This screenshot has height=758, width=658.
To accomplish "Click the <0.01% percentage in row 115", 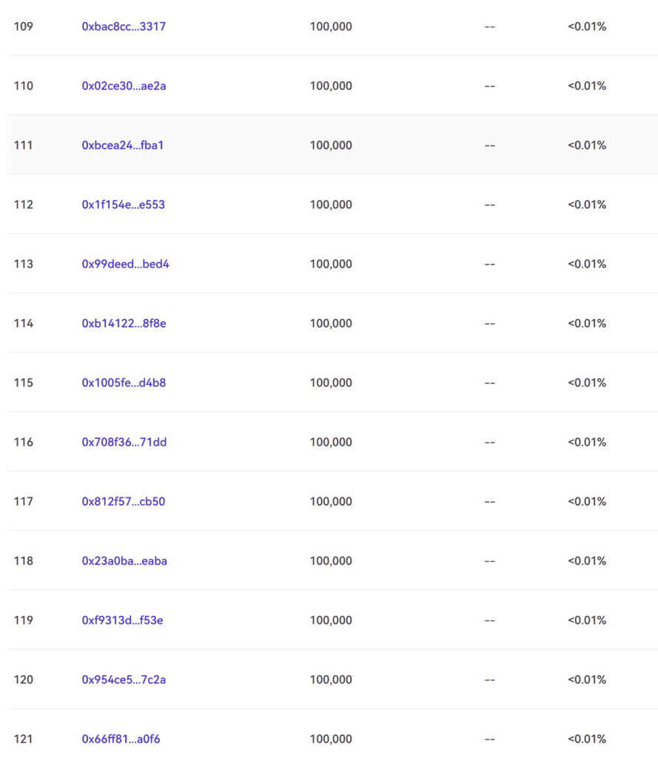I will pyautogui.click(x=587, y=383).
